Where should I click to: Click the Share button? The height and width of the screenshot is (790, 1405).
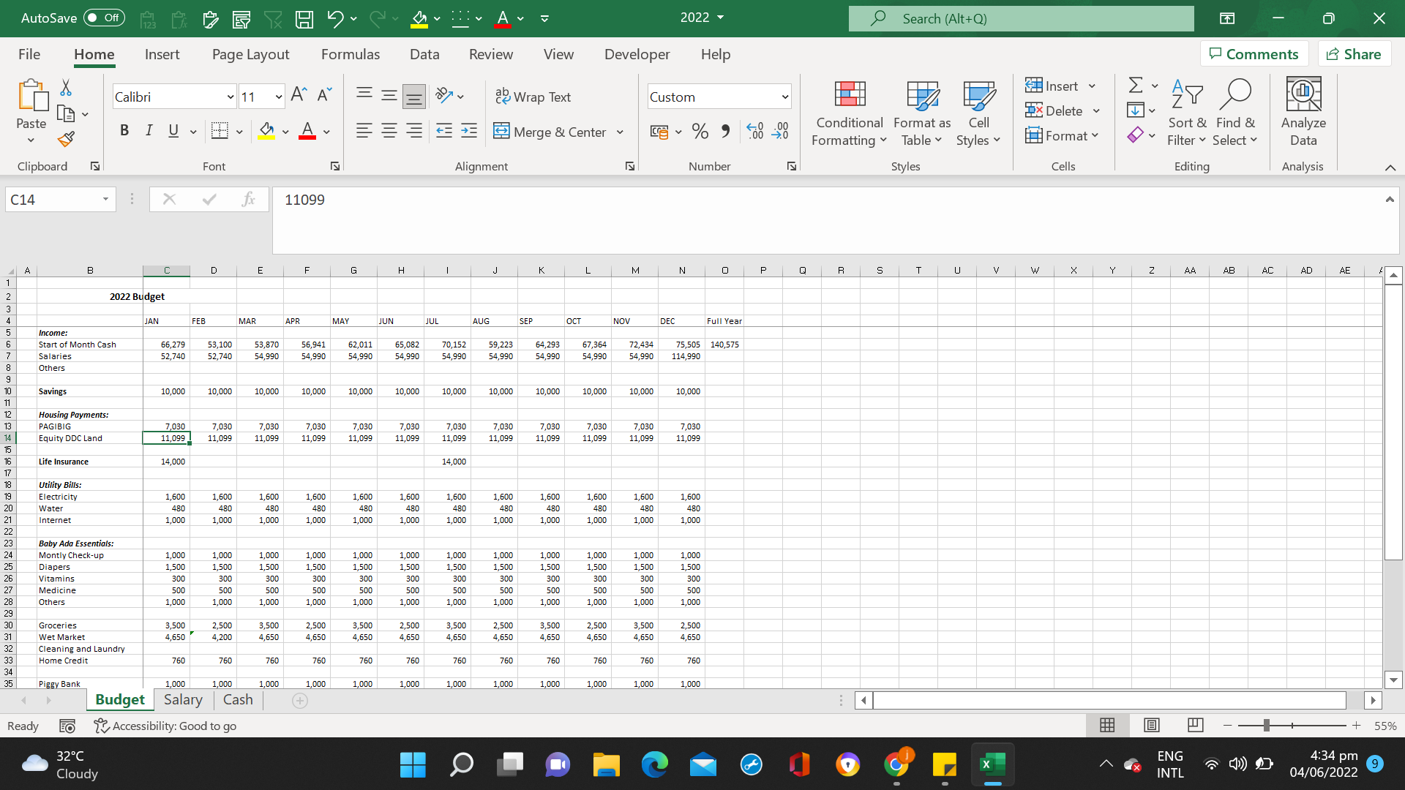[1354, 54]
